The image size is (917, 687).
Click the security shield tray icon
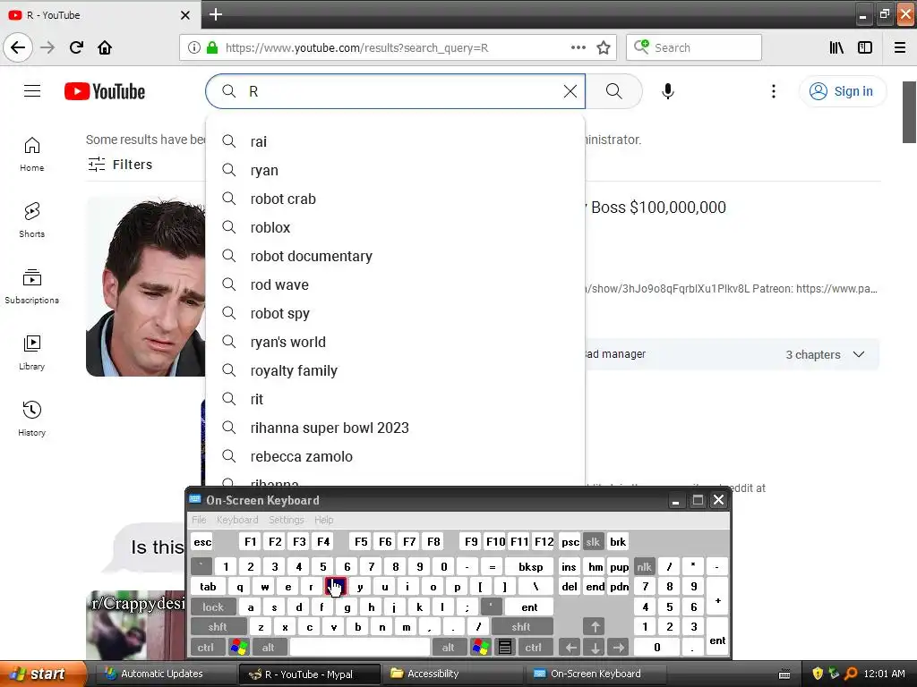pyautogui.click(x=817, y=674)
